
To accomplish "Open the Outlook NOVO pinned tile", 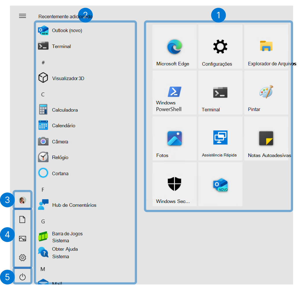I will point(220,184).
